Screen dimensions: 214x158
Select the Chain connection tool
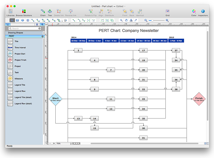[x=43, y=11]
